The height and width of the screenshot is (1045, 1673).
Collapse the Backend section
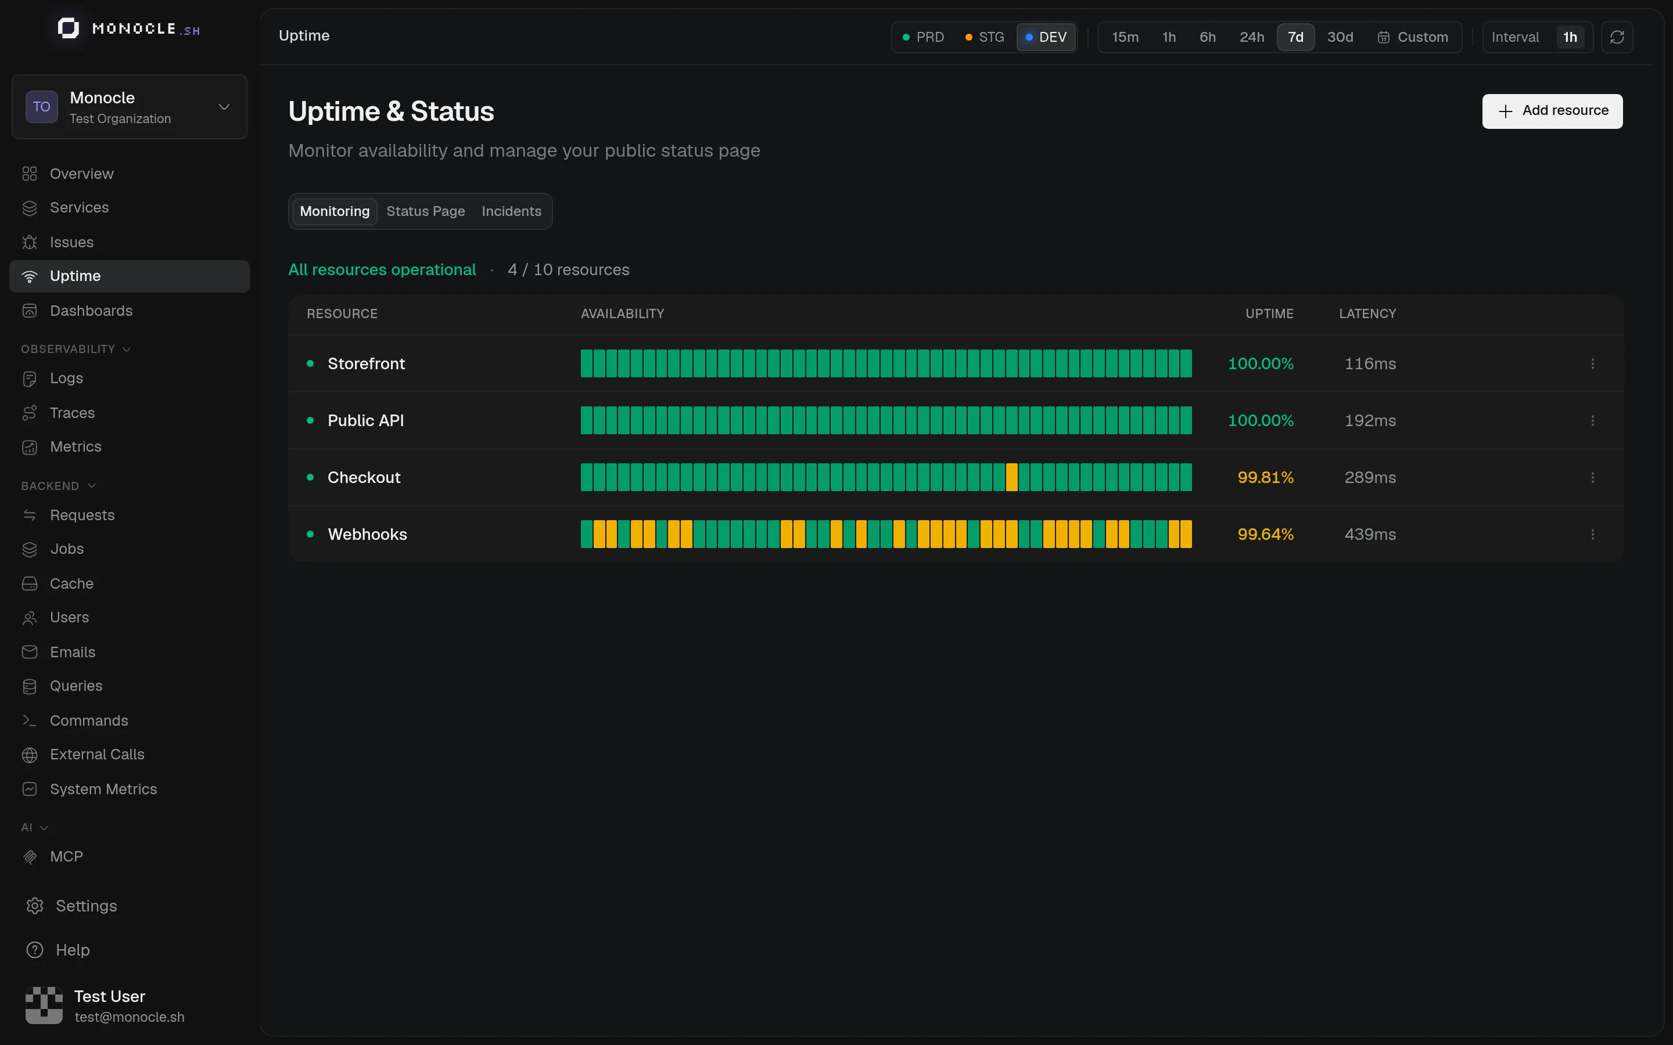coord(58,486)
